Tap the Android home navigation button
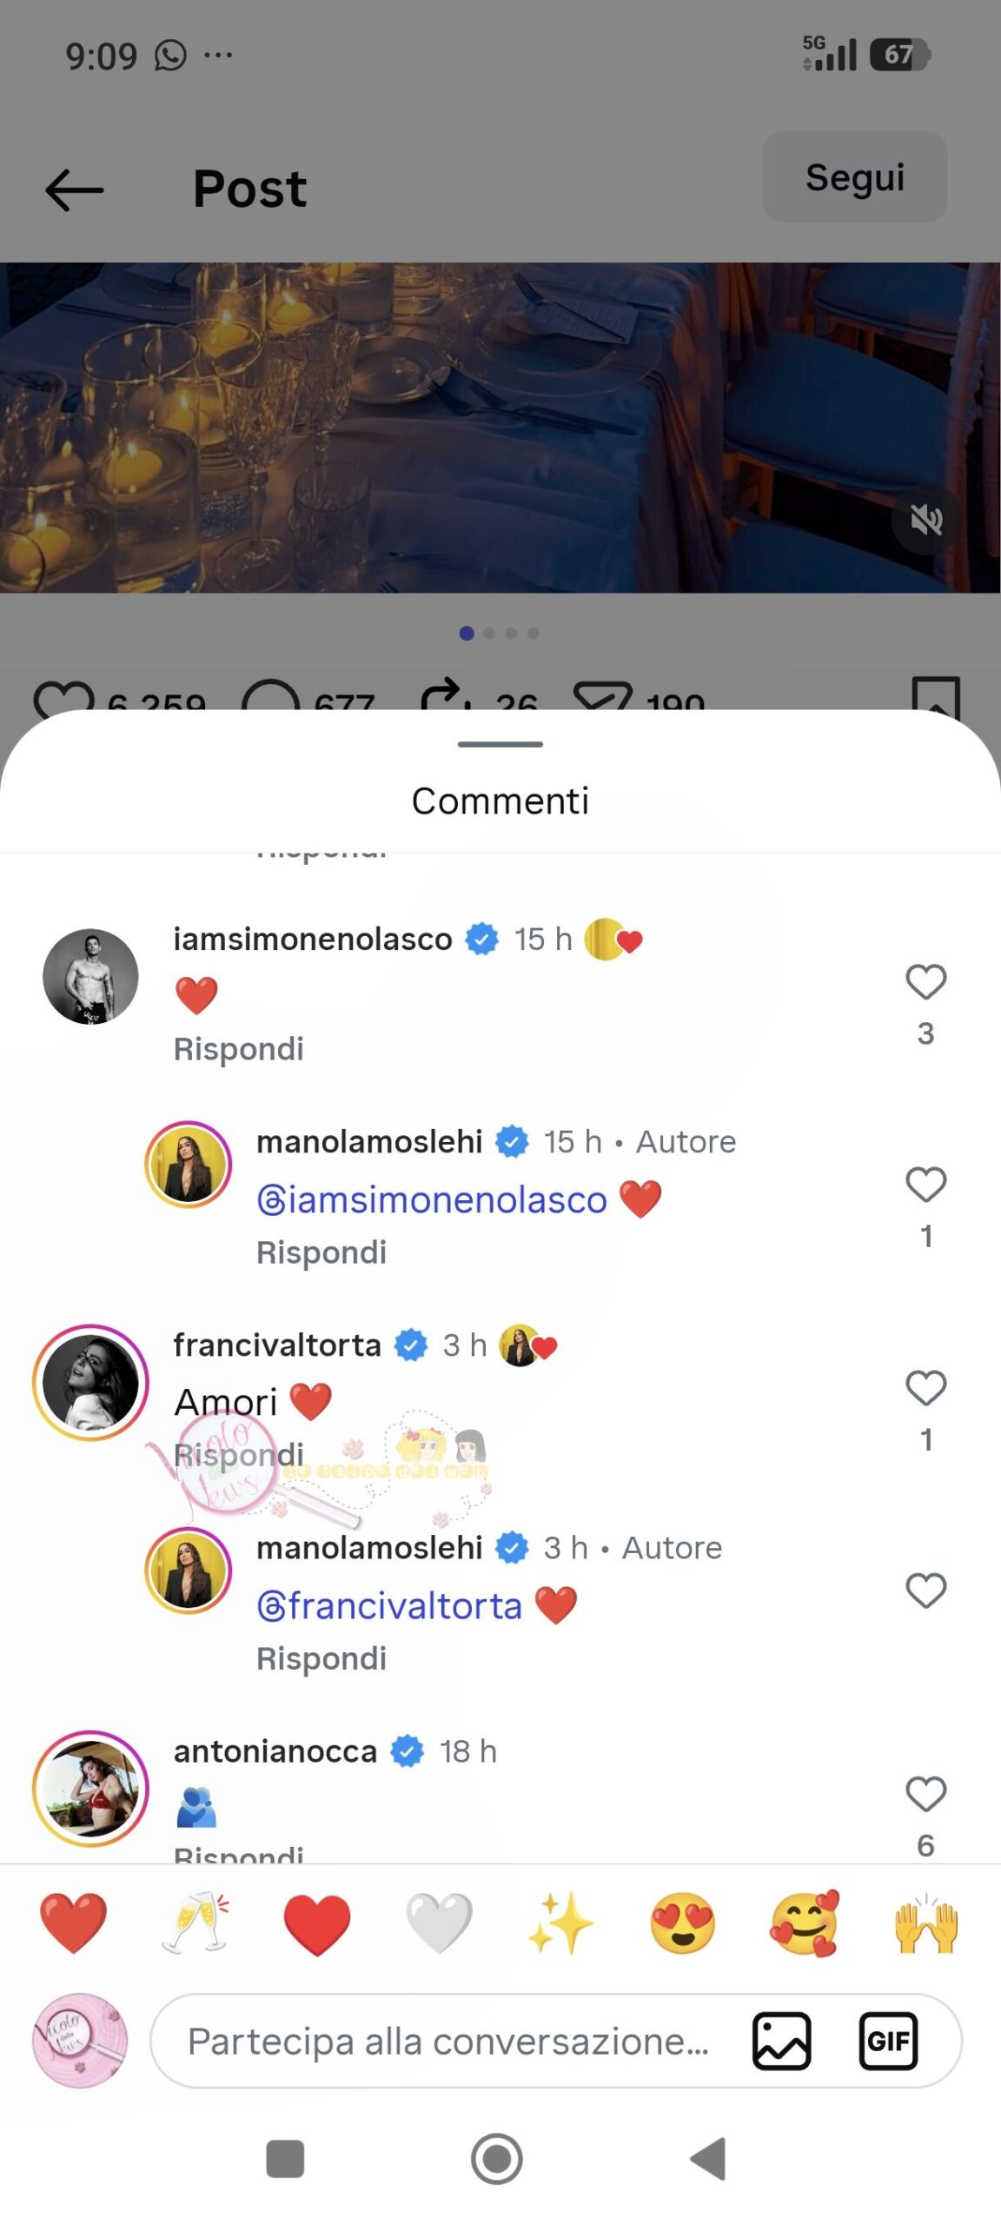1001x2225 pixels. click(x=497, y=2159)
